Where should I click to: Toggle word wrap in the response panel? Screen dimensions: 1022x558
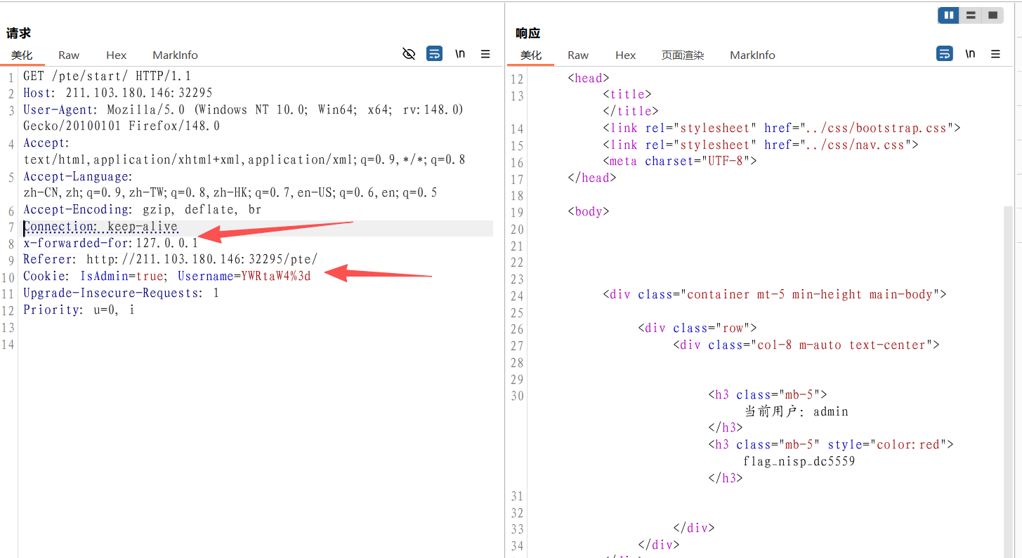(x=945, y=54)
